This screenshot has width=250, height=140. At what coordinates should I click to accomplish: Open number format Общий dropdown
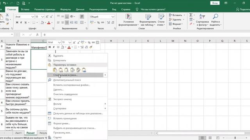click(x=113, y=17)
